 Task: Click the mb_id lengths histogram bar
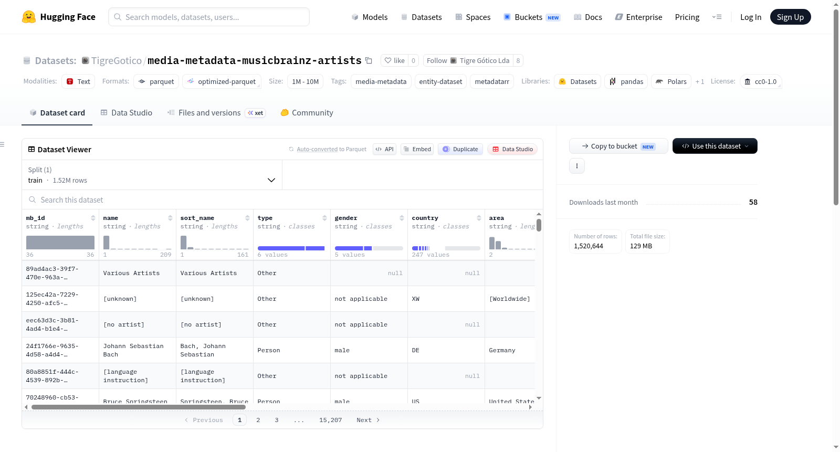[x=60, y=242]
